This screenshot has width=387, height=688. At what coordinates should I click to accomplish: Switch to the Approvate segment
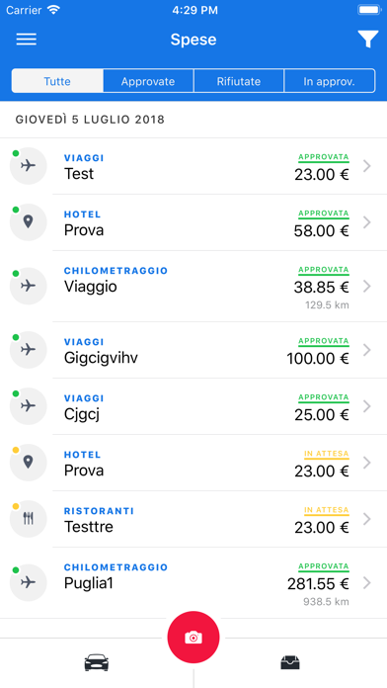click(x=148, y=81)
